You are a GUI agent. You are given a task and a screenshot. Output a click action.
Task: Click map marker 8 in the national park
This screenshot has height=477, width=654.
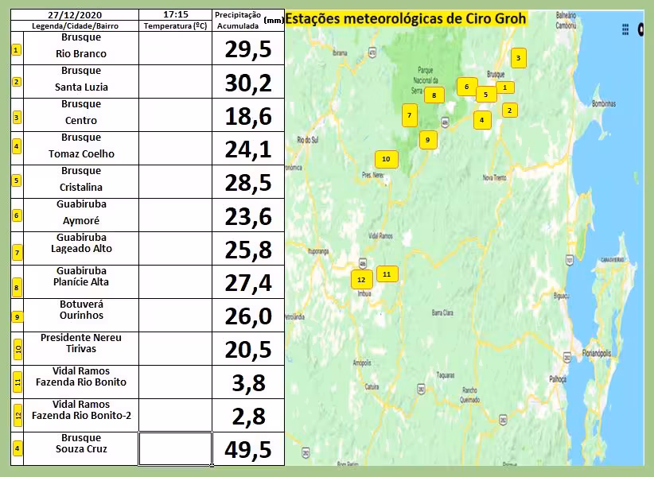(434, 95)
